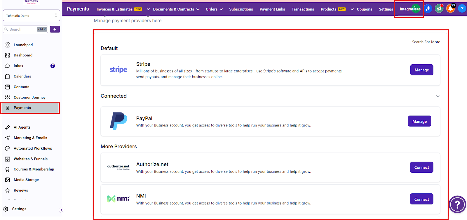Viewport: 467px width, 220px height.
Task: Click the AI Agents sparkle icon
Action: coord(8,127)
